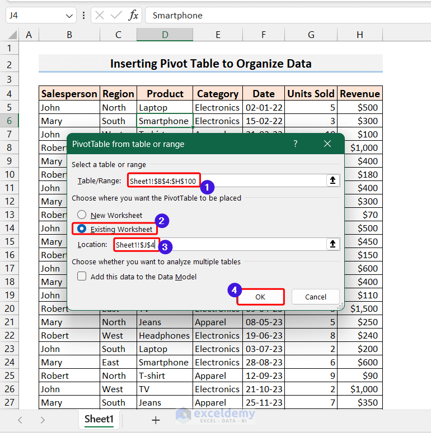Select column D header

[165, 35]
